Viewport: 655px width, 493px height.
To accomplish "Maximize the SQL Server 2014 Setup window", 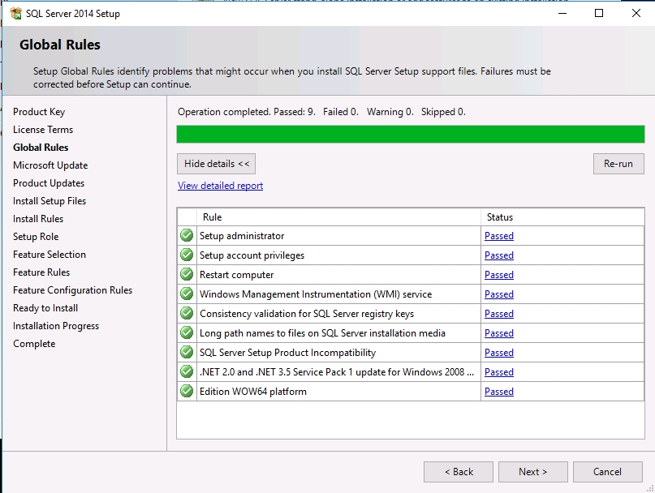I will [x=599, y=13].
